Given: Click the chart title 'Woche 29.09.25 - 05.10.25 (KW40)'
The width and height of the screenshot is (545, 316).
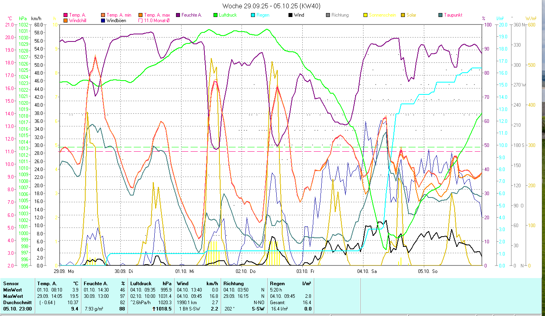Looking at the screenshot, I should tap(272, 6).
